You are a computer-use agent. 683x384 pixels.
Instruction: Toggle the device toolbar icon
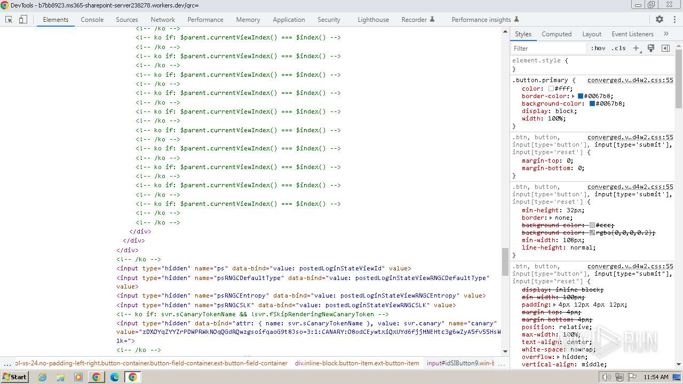(23, 19)
